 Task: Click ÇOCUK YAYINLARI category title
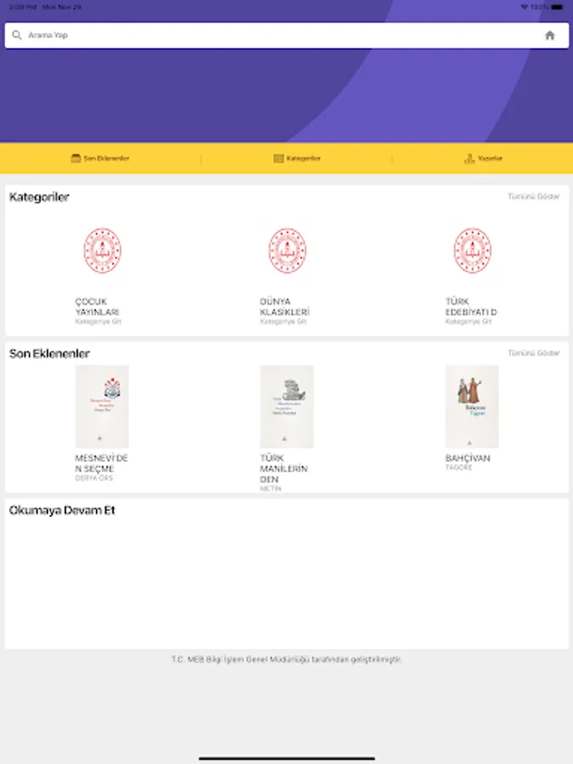coord(97,306)
